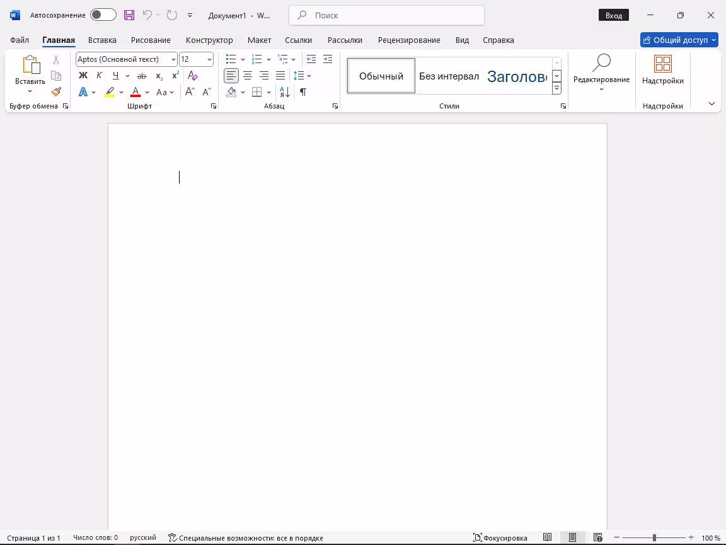Click the Общий доступ button

click(679, 40)
